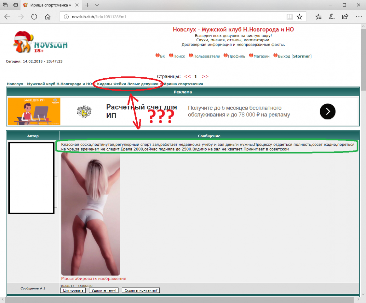Viewport: 366px width, 303px height.
Task: Click the Скрыты контакты? button
Action: pyautogui.click(x=141, y=290)
